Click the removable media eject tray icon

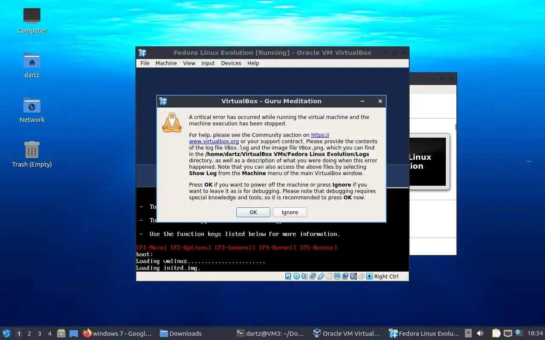(x=468, y=334)
